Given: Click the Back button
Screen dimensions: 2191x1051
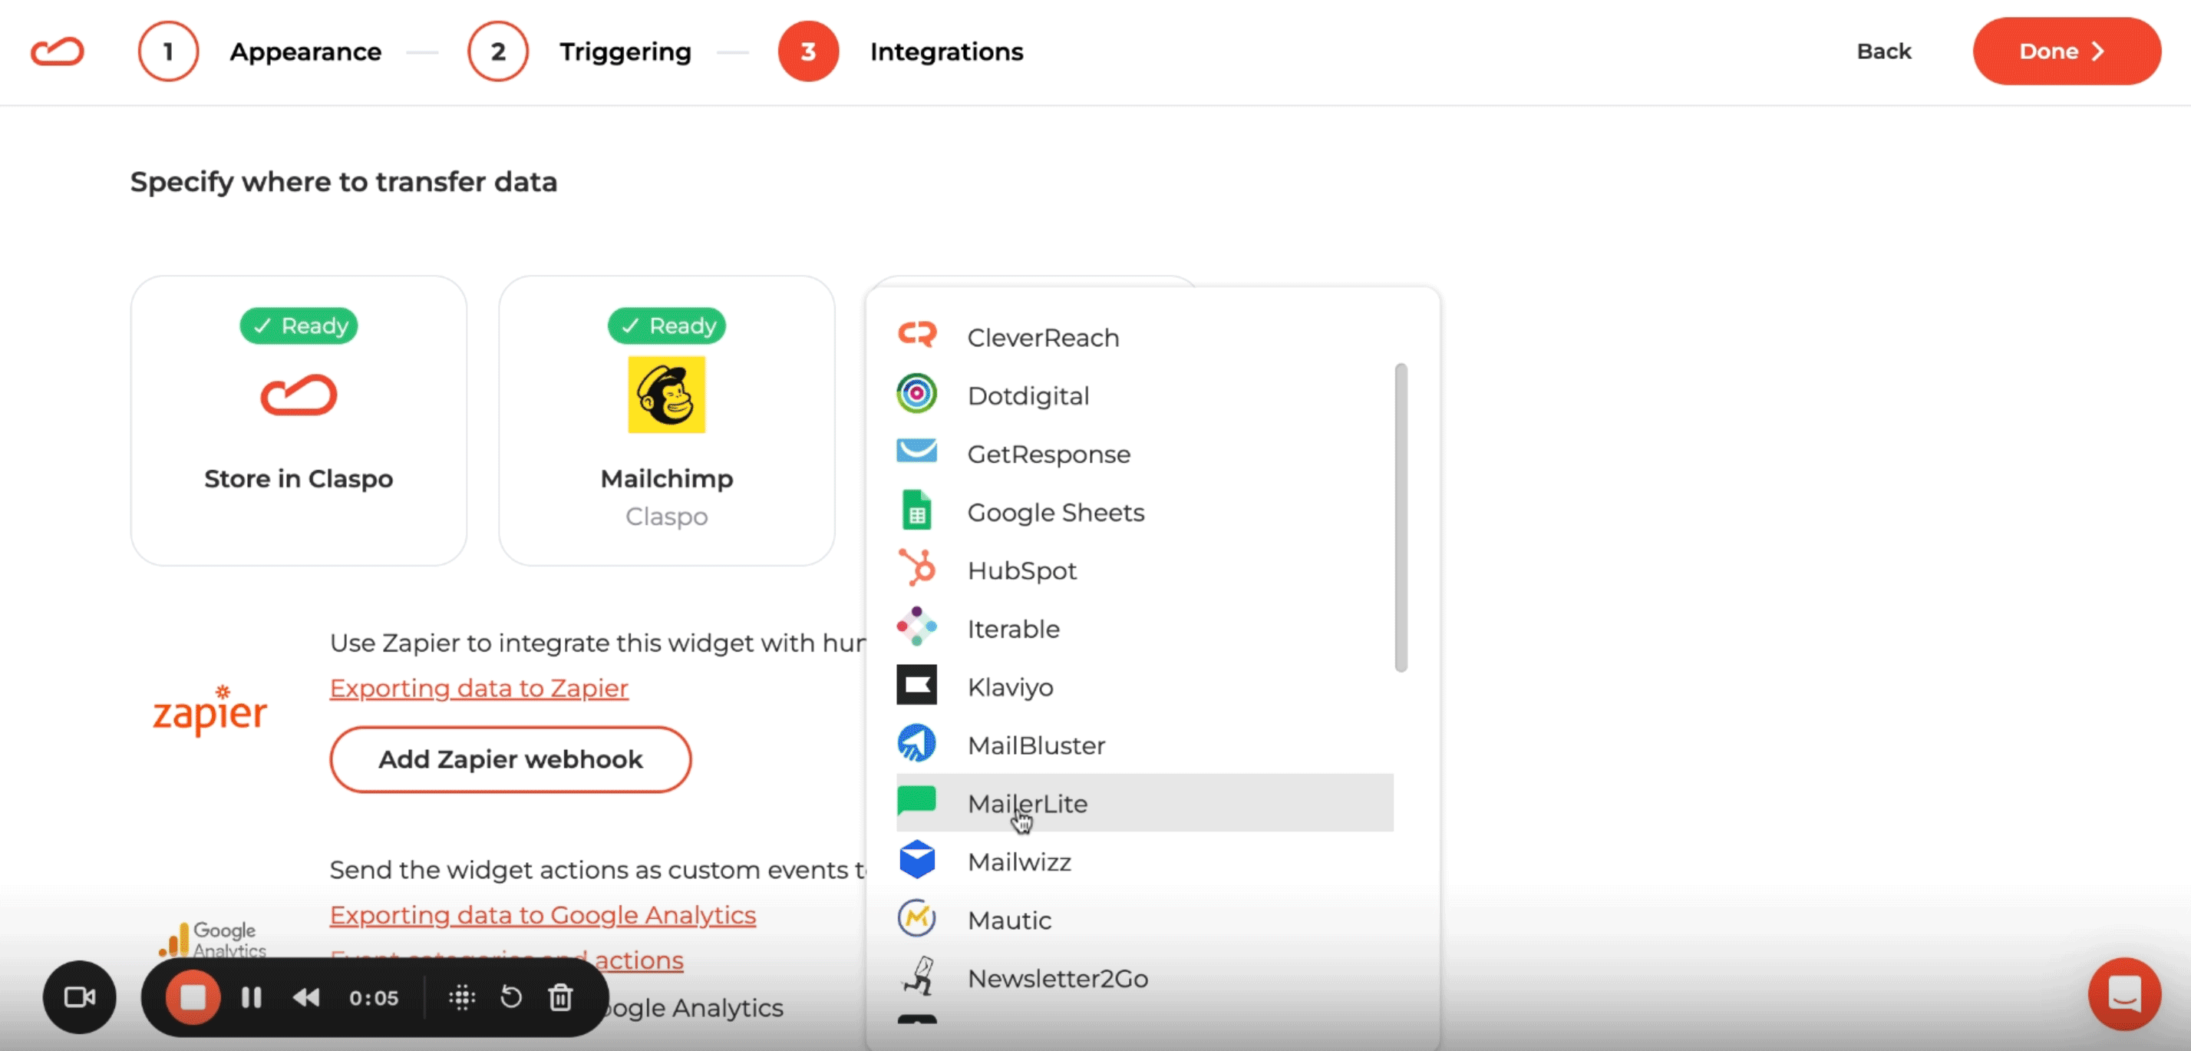Looking at the screenshot, I should pyautogui.click(x=1883, y=51).
